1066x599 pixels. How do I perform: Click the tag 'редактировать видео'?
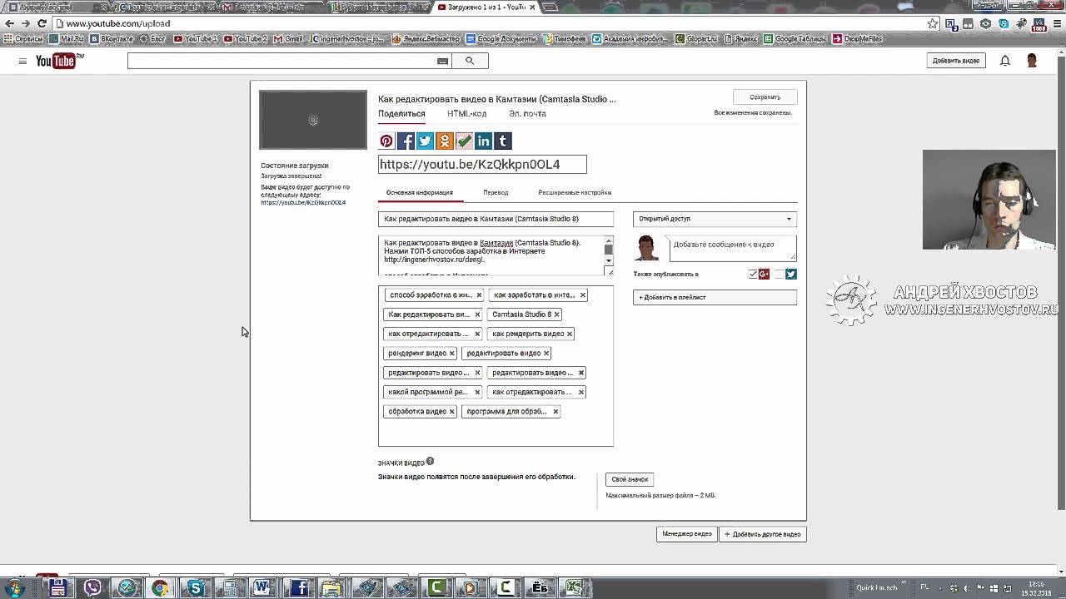point(504,354)
